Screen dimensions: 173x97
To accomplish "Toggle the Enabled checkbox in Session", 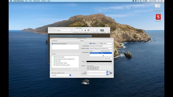I will (x=90, y=43).
